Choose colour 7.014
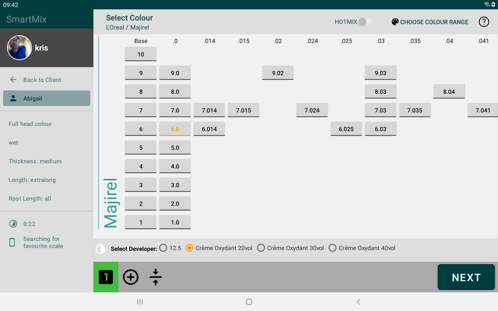This screenshot has width=498, height=311. 209,110
